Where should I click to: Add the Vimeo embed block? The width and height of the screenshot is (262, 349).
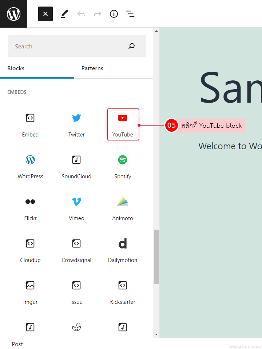tap(76, 208)
